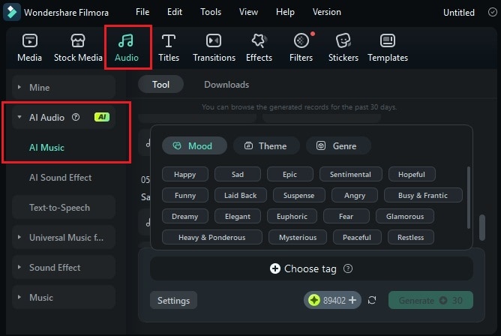
Task: Switch to the Downloads tab
Action: (226, 84)
